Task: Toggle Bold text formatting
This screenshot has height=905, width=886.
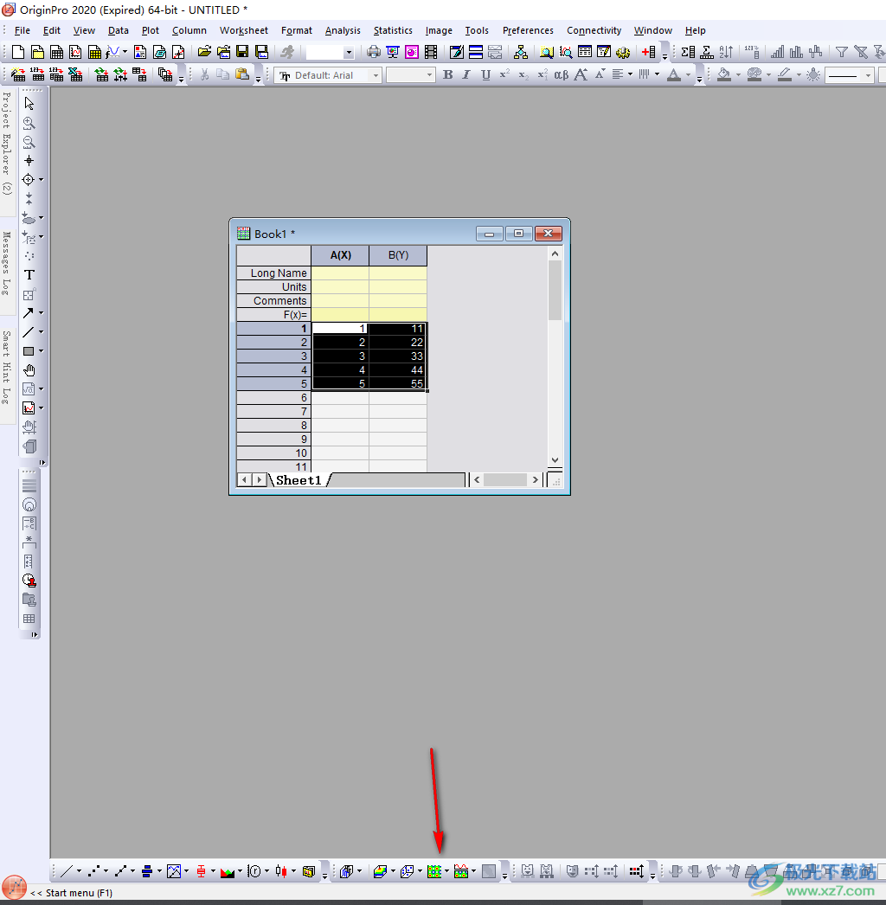Action: tap(448, 74)
